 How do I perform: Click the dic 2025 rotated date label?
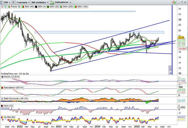coord(171,70)
